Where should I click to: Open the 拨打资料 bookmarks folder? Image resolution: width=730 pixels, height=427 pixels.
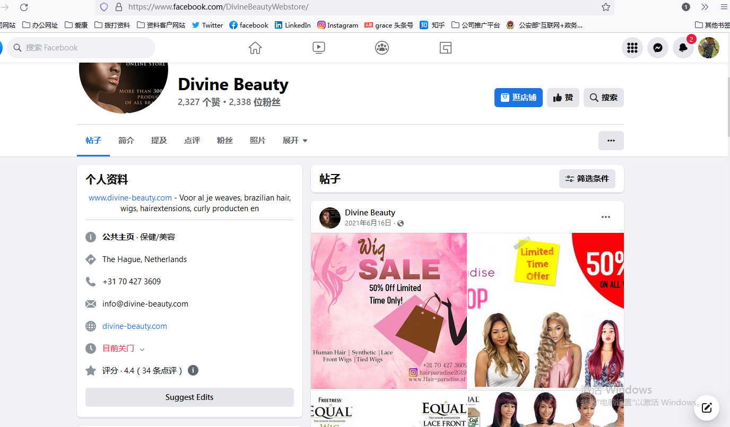[x=112, y=25]
